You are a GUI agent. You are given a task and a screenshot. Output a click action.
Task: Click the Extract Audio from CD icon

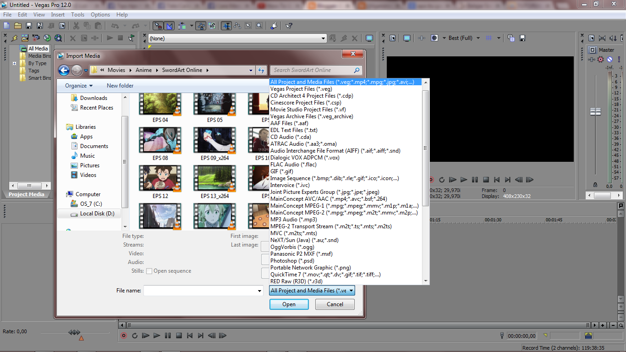point(47,38)
